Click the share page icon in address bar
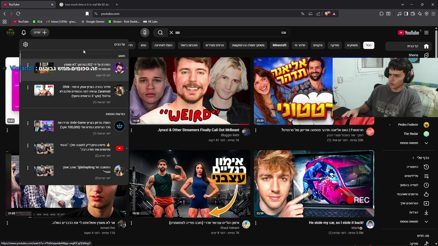 coord(318,14)
